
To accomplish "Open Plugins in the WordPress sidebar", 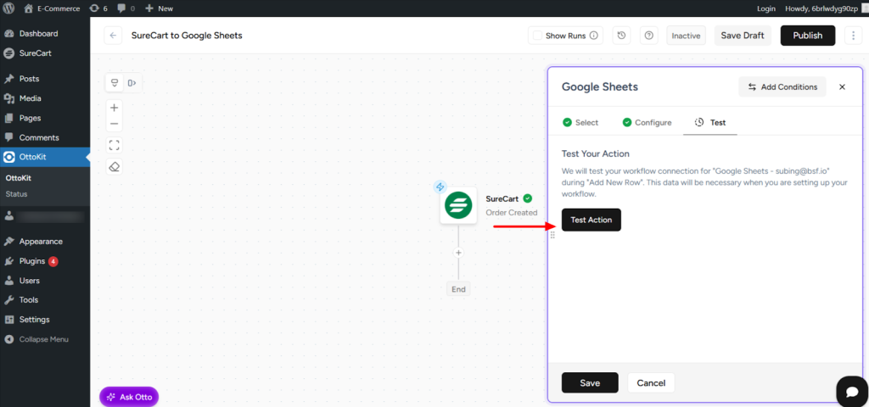I will coord(32,261).
